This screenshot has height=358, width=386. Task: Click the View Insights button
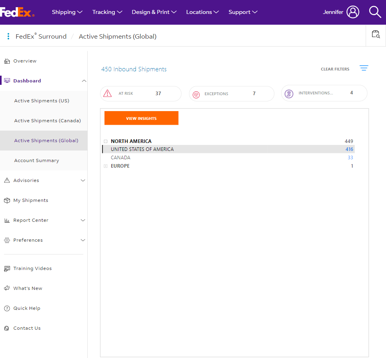tap(141, 118)
